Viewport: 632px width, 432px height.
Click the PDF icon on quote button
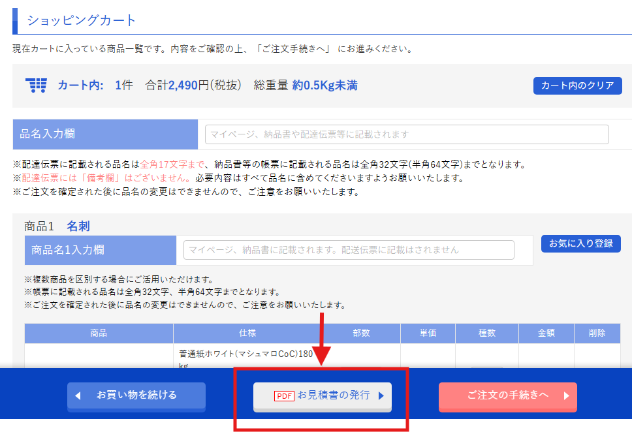284,395
